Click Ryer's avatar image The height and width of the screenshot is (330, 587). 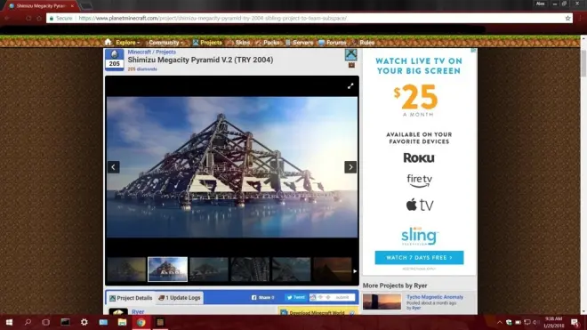(x=118, y=311)
